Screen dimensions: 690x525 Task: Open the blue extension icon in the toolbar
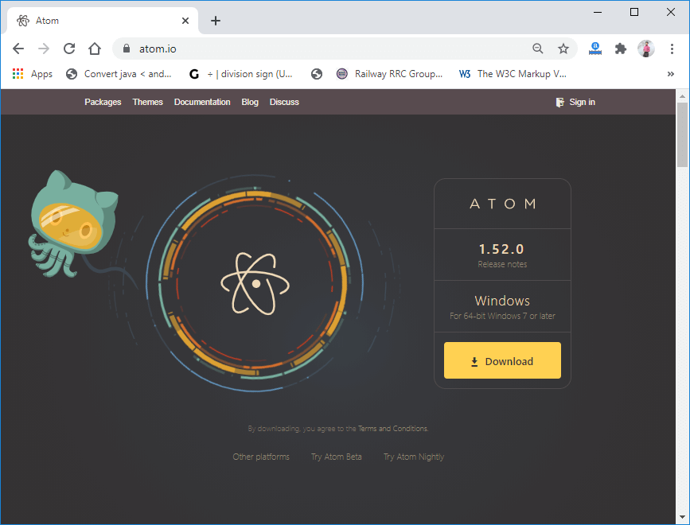click(595, 49)
